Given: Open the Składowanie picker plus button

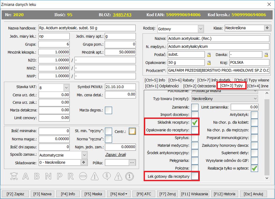Looking at the screenshot, I should (x=84, y=162).
